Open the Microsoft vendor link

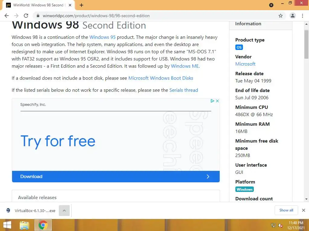245,64
